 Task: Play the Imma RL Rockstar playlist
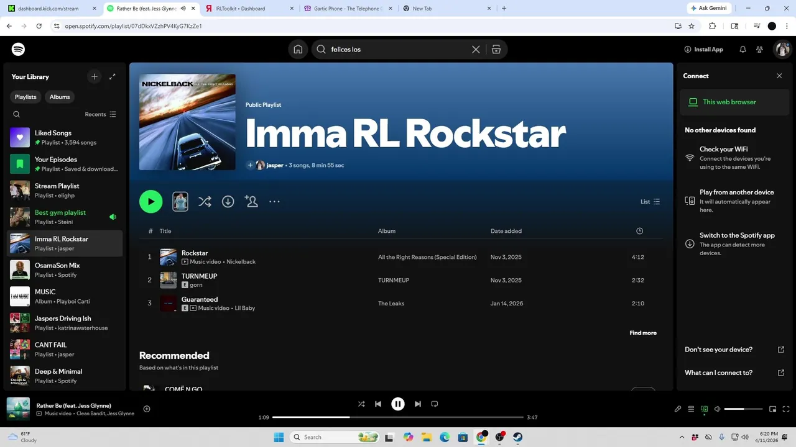coord(150,201)
